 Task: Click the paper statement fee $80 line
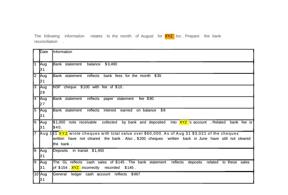click(x=103, y=99)
